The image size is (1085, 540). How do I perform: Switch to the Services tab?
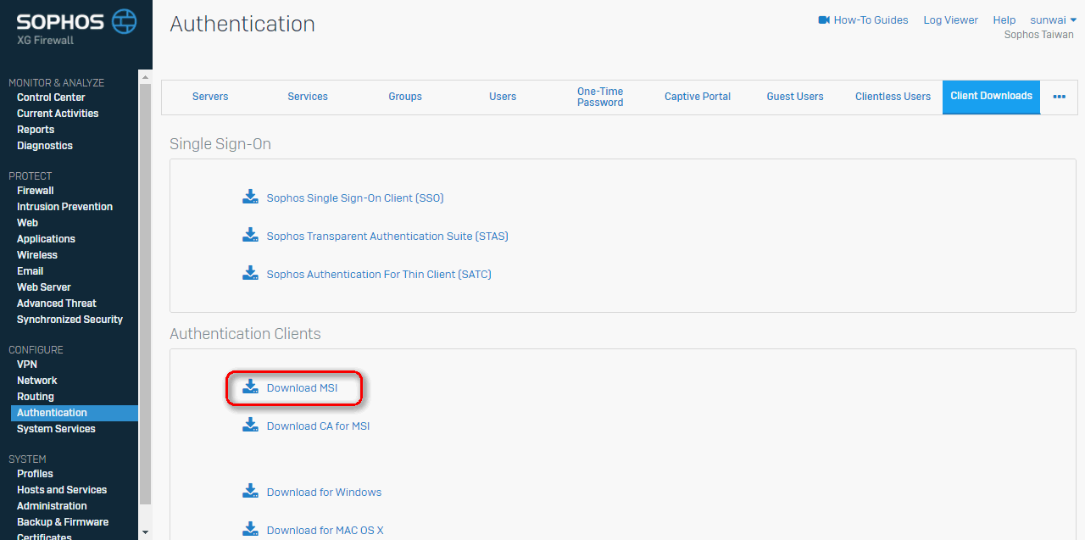click(x=308, y=97)
